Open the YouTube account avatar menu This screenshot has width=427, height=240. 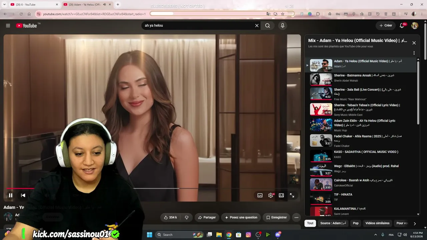click(415, 26)
